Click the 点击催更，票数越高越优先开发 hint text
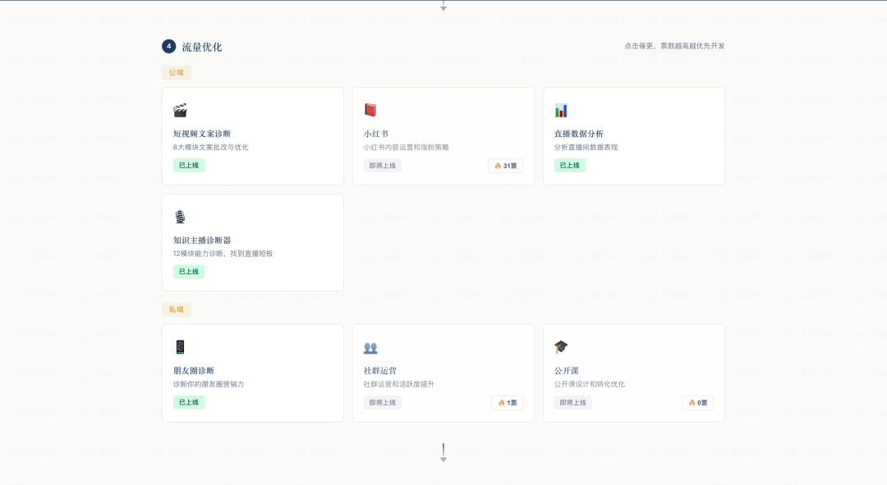 tap(674, 46)
